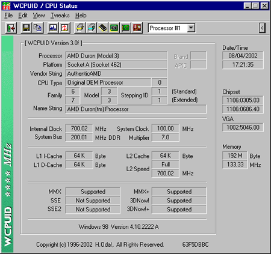Click the time field 17:21:35

(x=243, y=65)
